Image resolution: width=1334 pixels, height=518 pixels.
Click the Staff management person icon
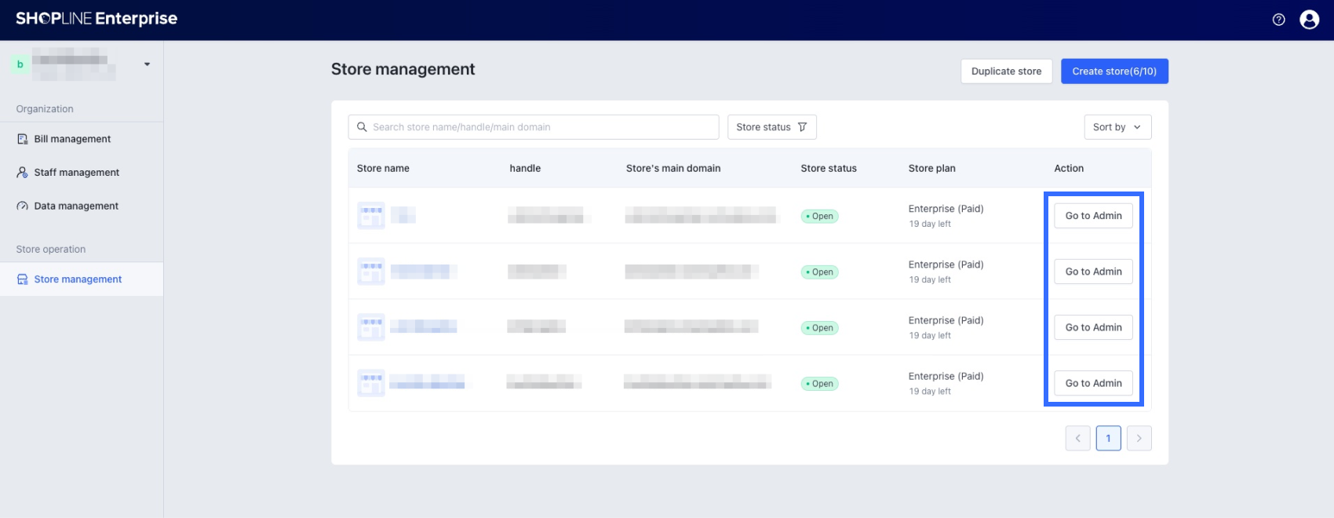pos(22,173)
